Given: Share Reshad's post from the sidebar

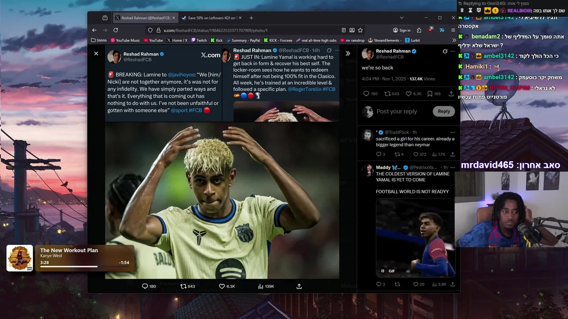Looking at the screenshot, I should click(451, 94).
